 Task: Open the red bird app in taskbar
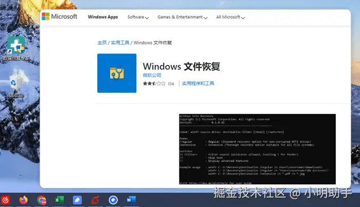[x=95, y=200]
